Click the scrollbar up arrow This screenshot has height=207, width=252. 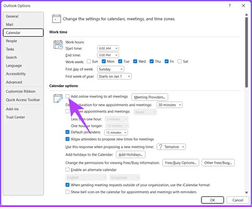point(246,15)
